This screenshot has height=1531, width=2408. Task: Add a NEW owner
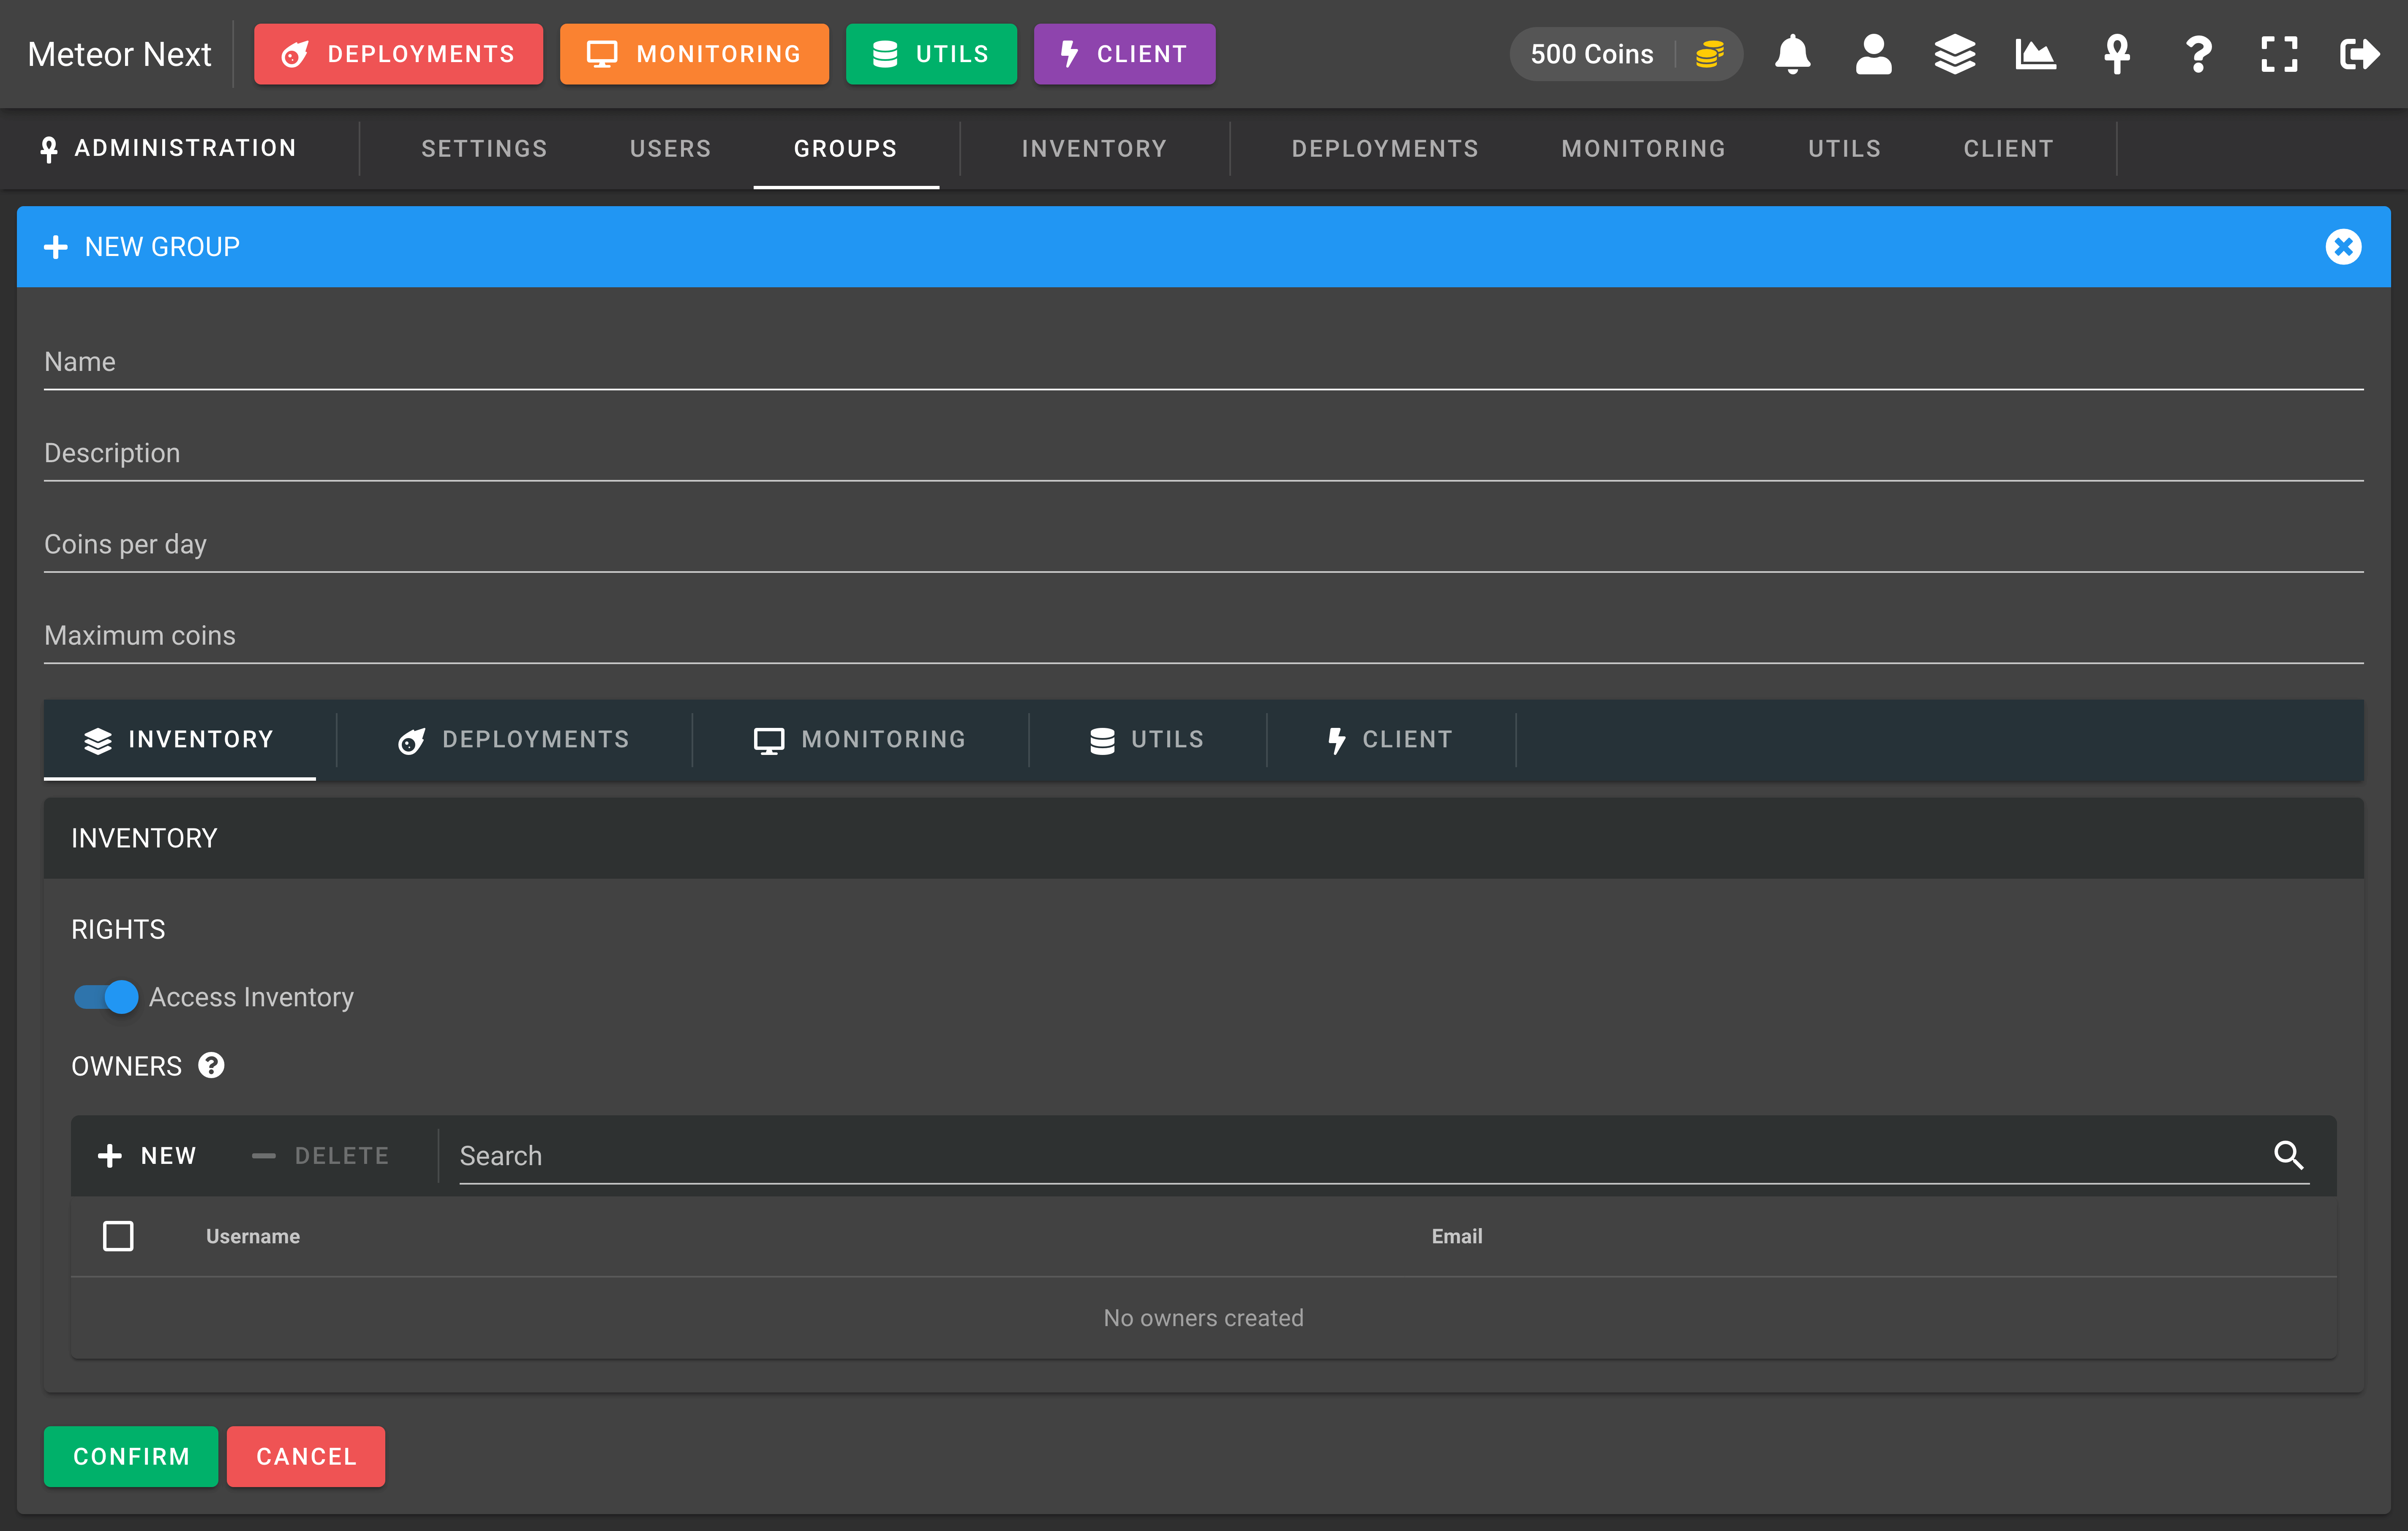[147, 1155]
